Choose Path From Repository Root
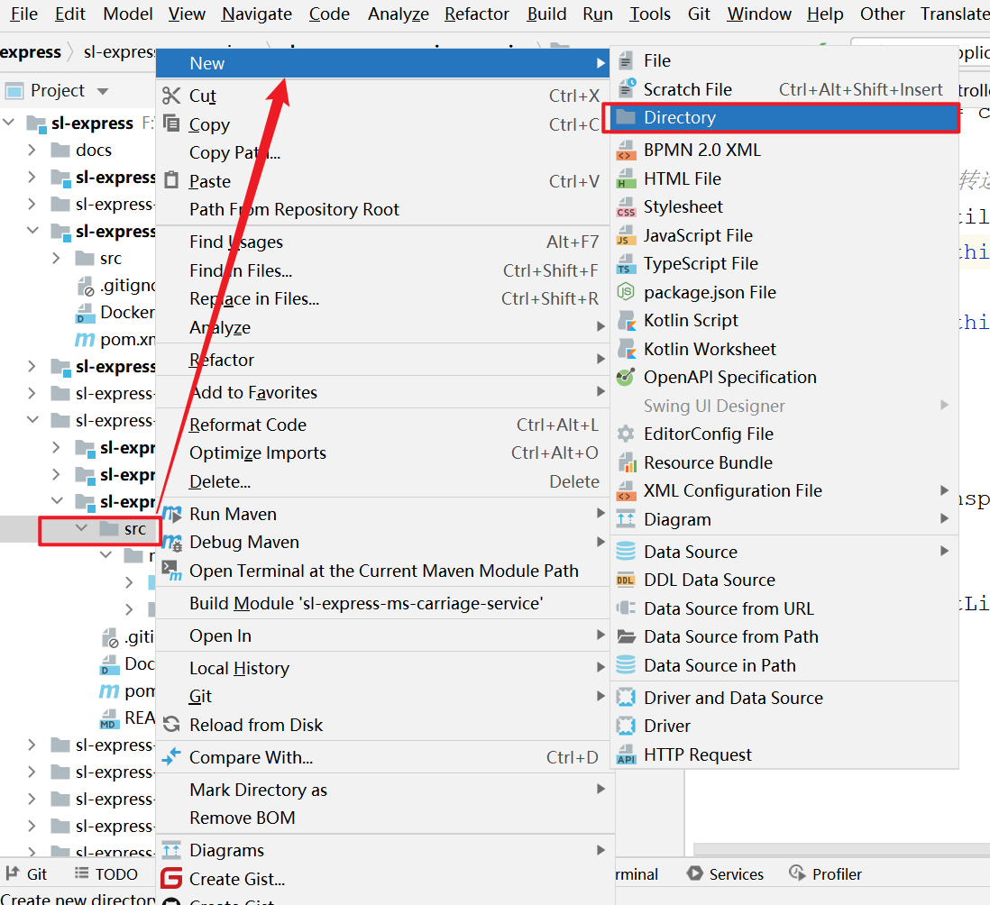Image resolution: width=990 pixels, height=905 pixels. 384,209
